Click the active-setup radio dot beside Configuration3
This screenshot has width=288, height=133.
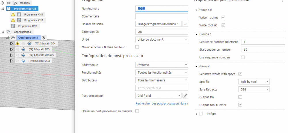pyautogui.click(x=43, y=38)
